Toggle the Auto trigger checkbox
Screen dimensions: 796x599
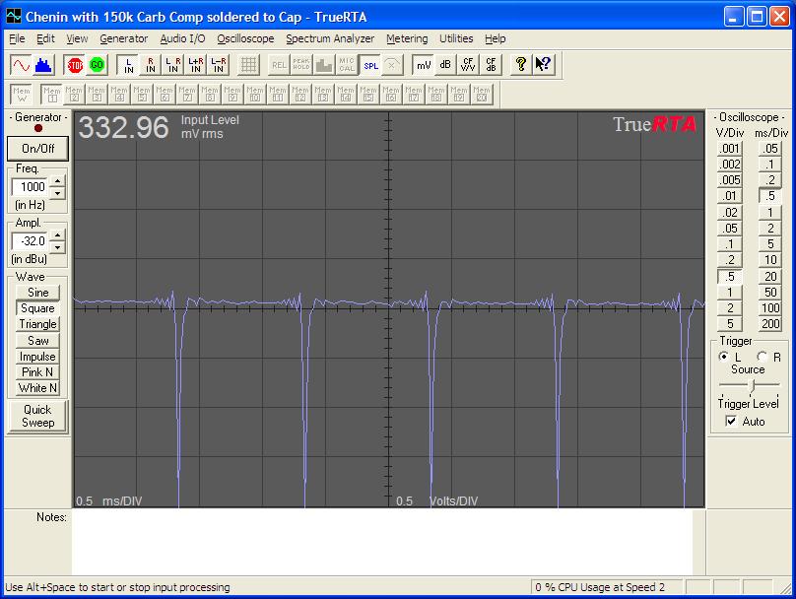(731, 421)
